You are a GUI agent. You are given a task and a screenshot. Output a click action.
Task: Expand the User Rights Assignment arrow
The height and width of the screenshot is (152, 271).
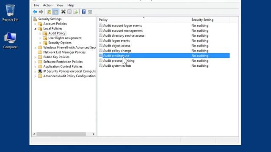point(40,38)
